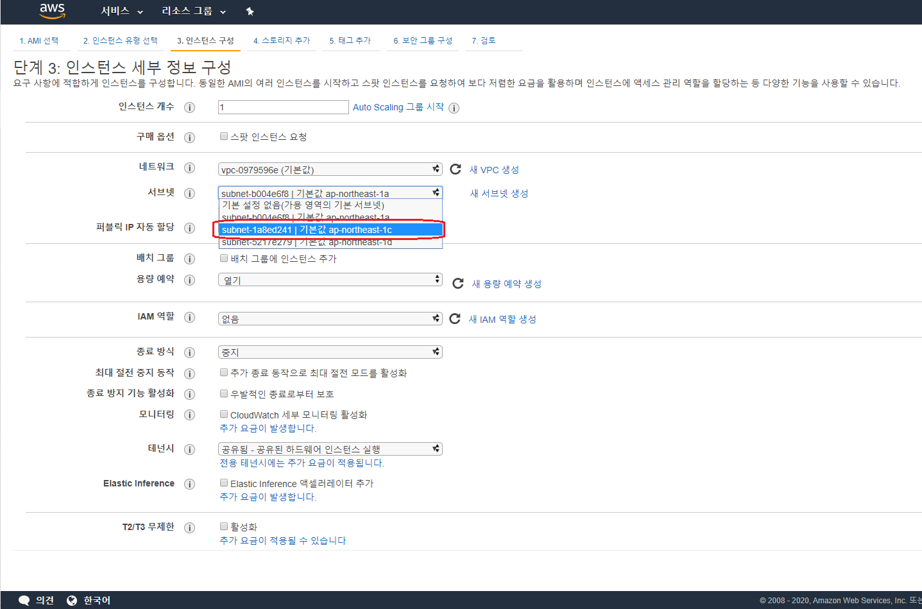Open 추가 요금이 발생합니다 link under CloudWatch

coord(268,428)
